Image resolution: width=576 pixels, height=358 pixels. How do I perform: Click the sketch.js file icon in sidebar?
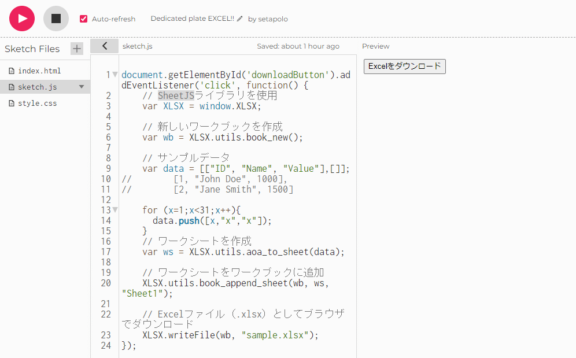11,87
